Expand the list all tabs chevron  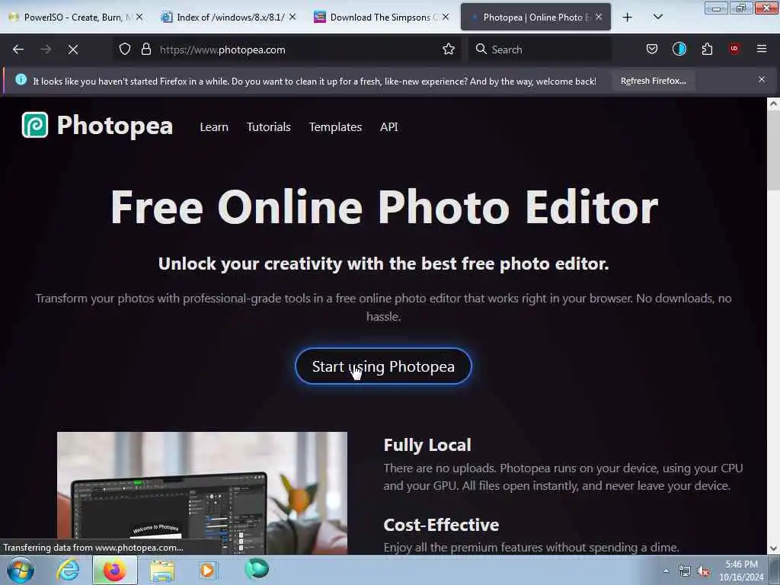657,18
